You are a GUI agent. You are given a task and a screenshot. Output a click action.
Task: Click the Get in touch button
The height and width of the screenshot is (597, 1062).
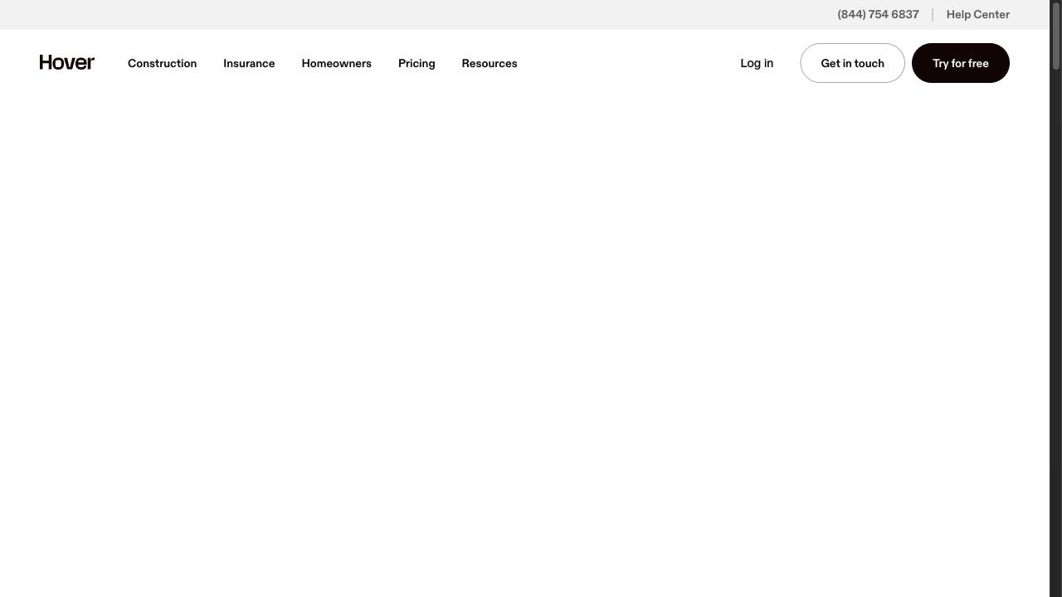tap(852, 63)
